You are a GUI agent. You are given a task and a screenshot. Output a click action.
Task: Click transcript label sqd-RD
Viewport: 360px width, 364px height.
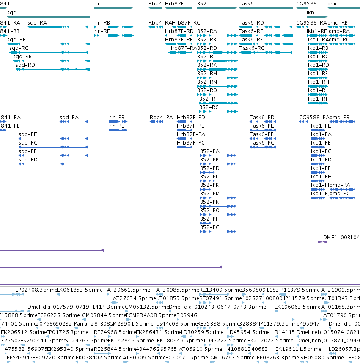pyautogui.click(x=25, y=65)
